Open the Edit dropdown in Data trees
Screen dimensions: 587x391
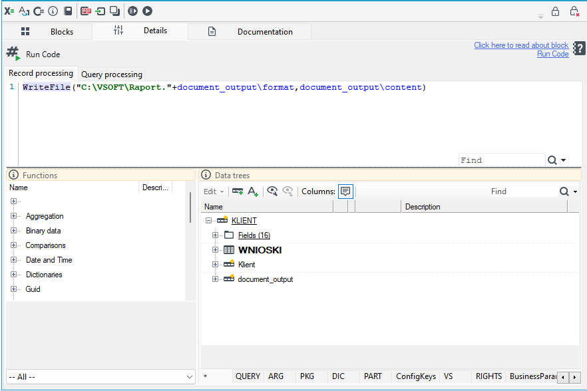coord(214,192)
